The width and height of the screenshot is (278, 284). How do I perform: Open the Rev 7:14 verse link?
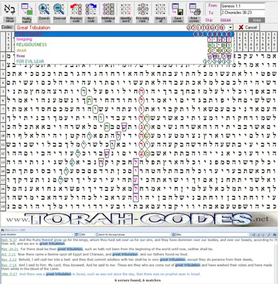coord(9,265)
